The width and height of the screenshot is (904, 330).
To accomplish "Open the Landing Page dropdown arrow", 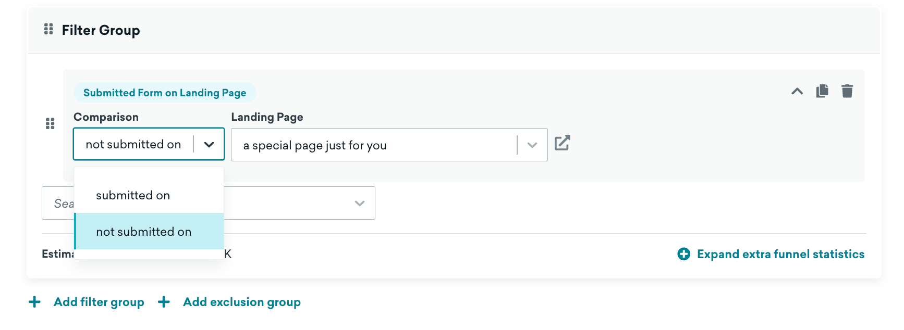I will point(532,145).
